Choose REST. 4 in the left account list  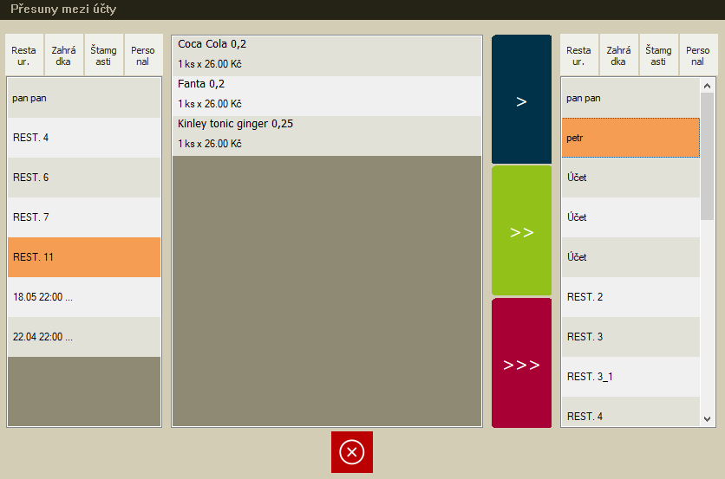pyautogui.click(x=84, y=138)
